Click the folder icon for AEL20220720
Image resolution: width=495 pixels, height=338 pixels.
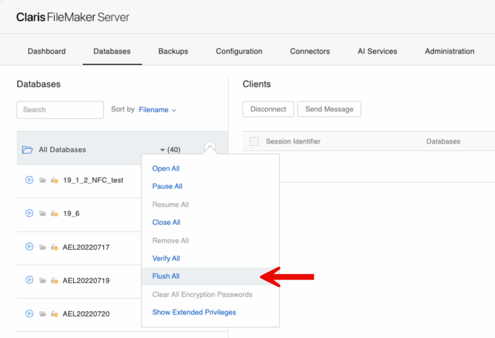pyautogui.click(x=43, y=314)
